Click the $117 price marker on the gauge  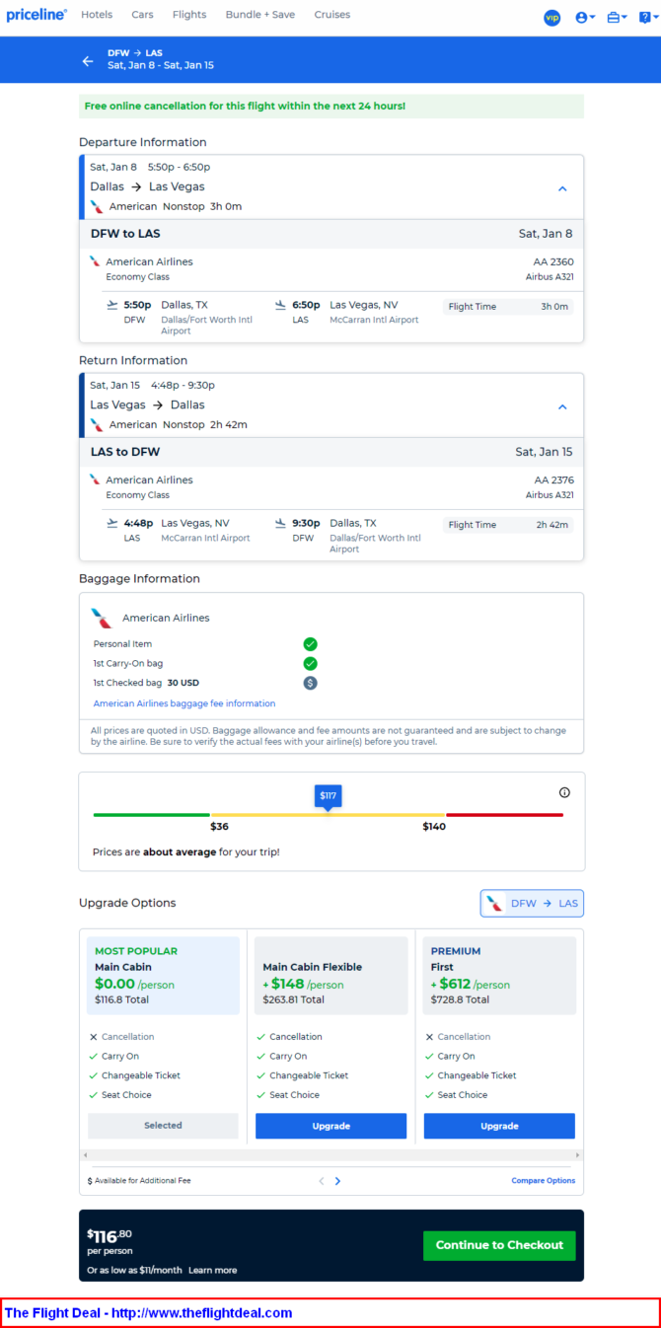click(329, 796)
